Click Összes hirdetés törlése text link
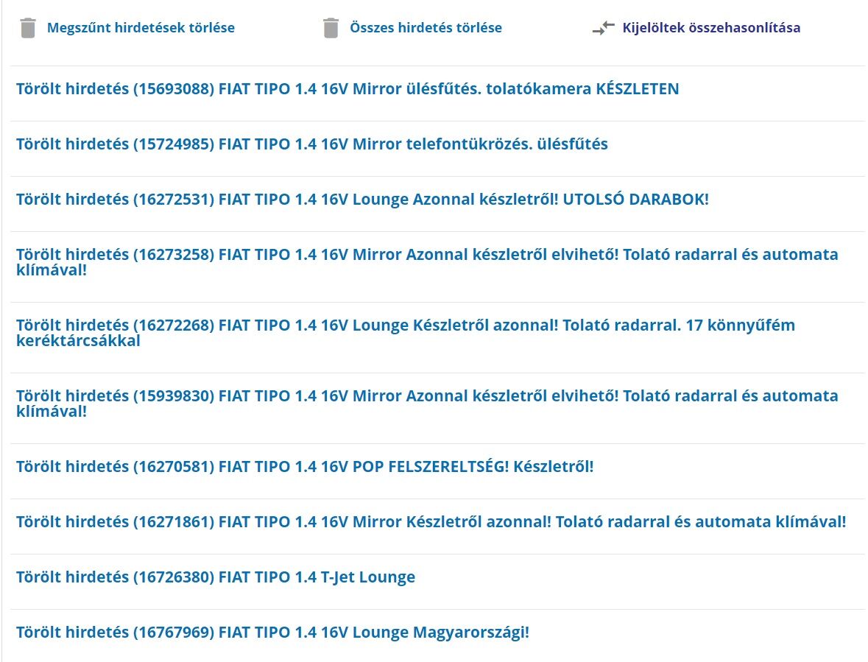The height and width of the screenshot is (662, 868). (x=426, y=28)
